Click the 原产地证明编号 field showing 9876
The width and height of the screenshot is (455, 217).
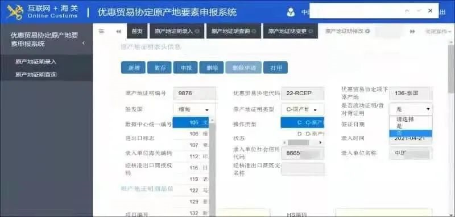(195, 93)
